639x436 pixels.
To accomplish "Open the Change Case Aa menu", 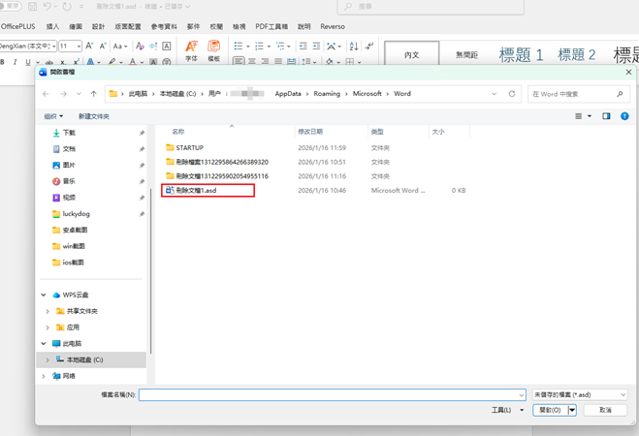I will click(120, 46).
